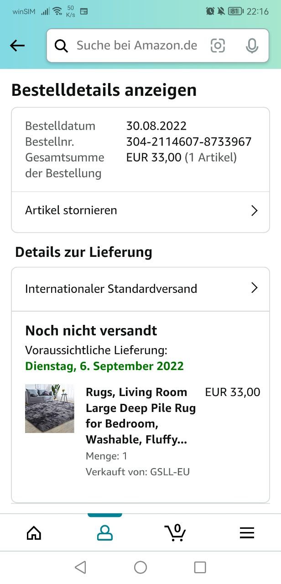This screenshot has height=584, width=281.
Task: Open the account profile tab
Action: (x=105, y=533)
